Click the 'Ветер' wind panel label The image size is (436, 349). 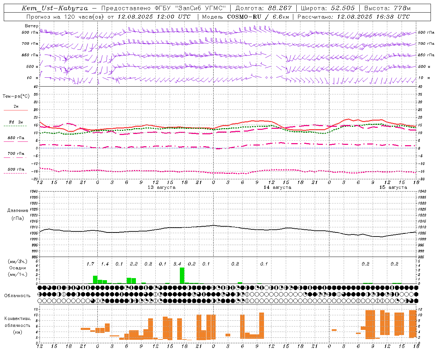pos(32,26)
